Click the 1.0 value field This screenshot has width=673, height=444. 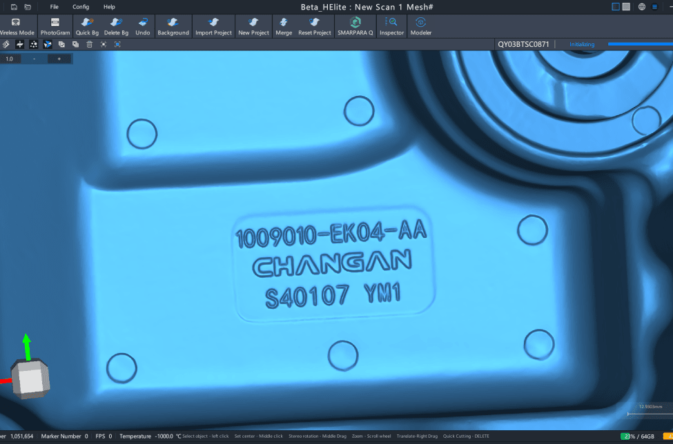coord(10,59)
